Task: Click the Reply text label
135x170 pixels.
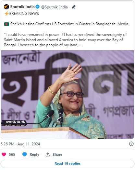Action: pyautogui.click(x=34, y=154)
